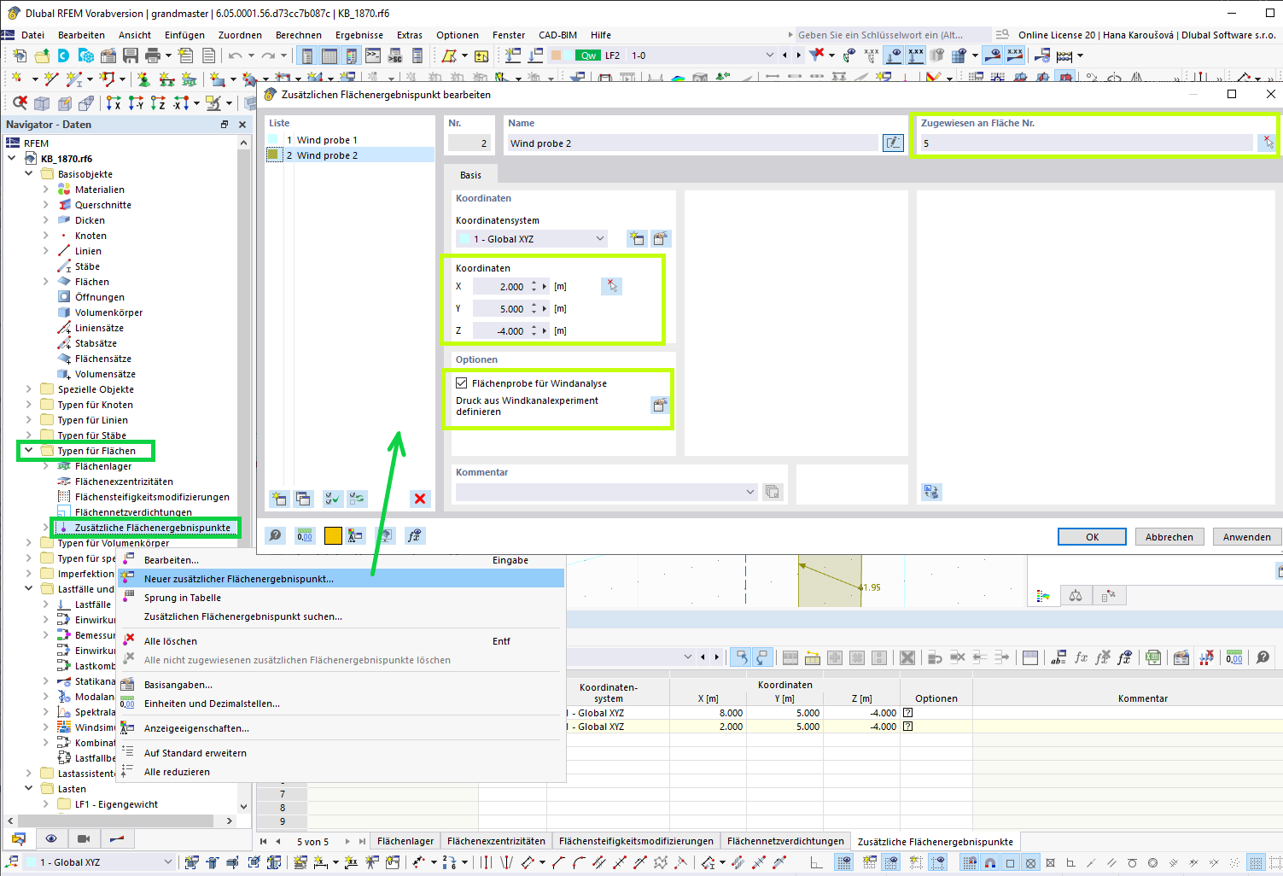The height and width of the screenshot is (876, 1283).
Task: Click the object properties icon right of the yellow swatch
Action: point(355,535)
